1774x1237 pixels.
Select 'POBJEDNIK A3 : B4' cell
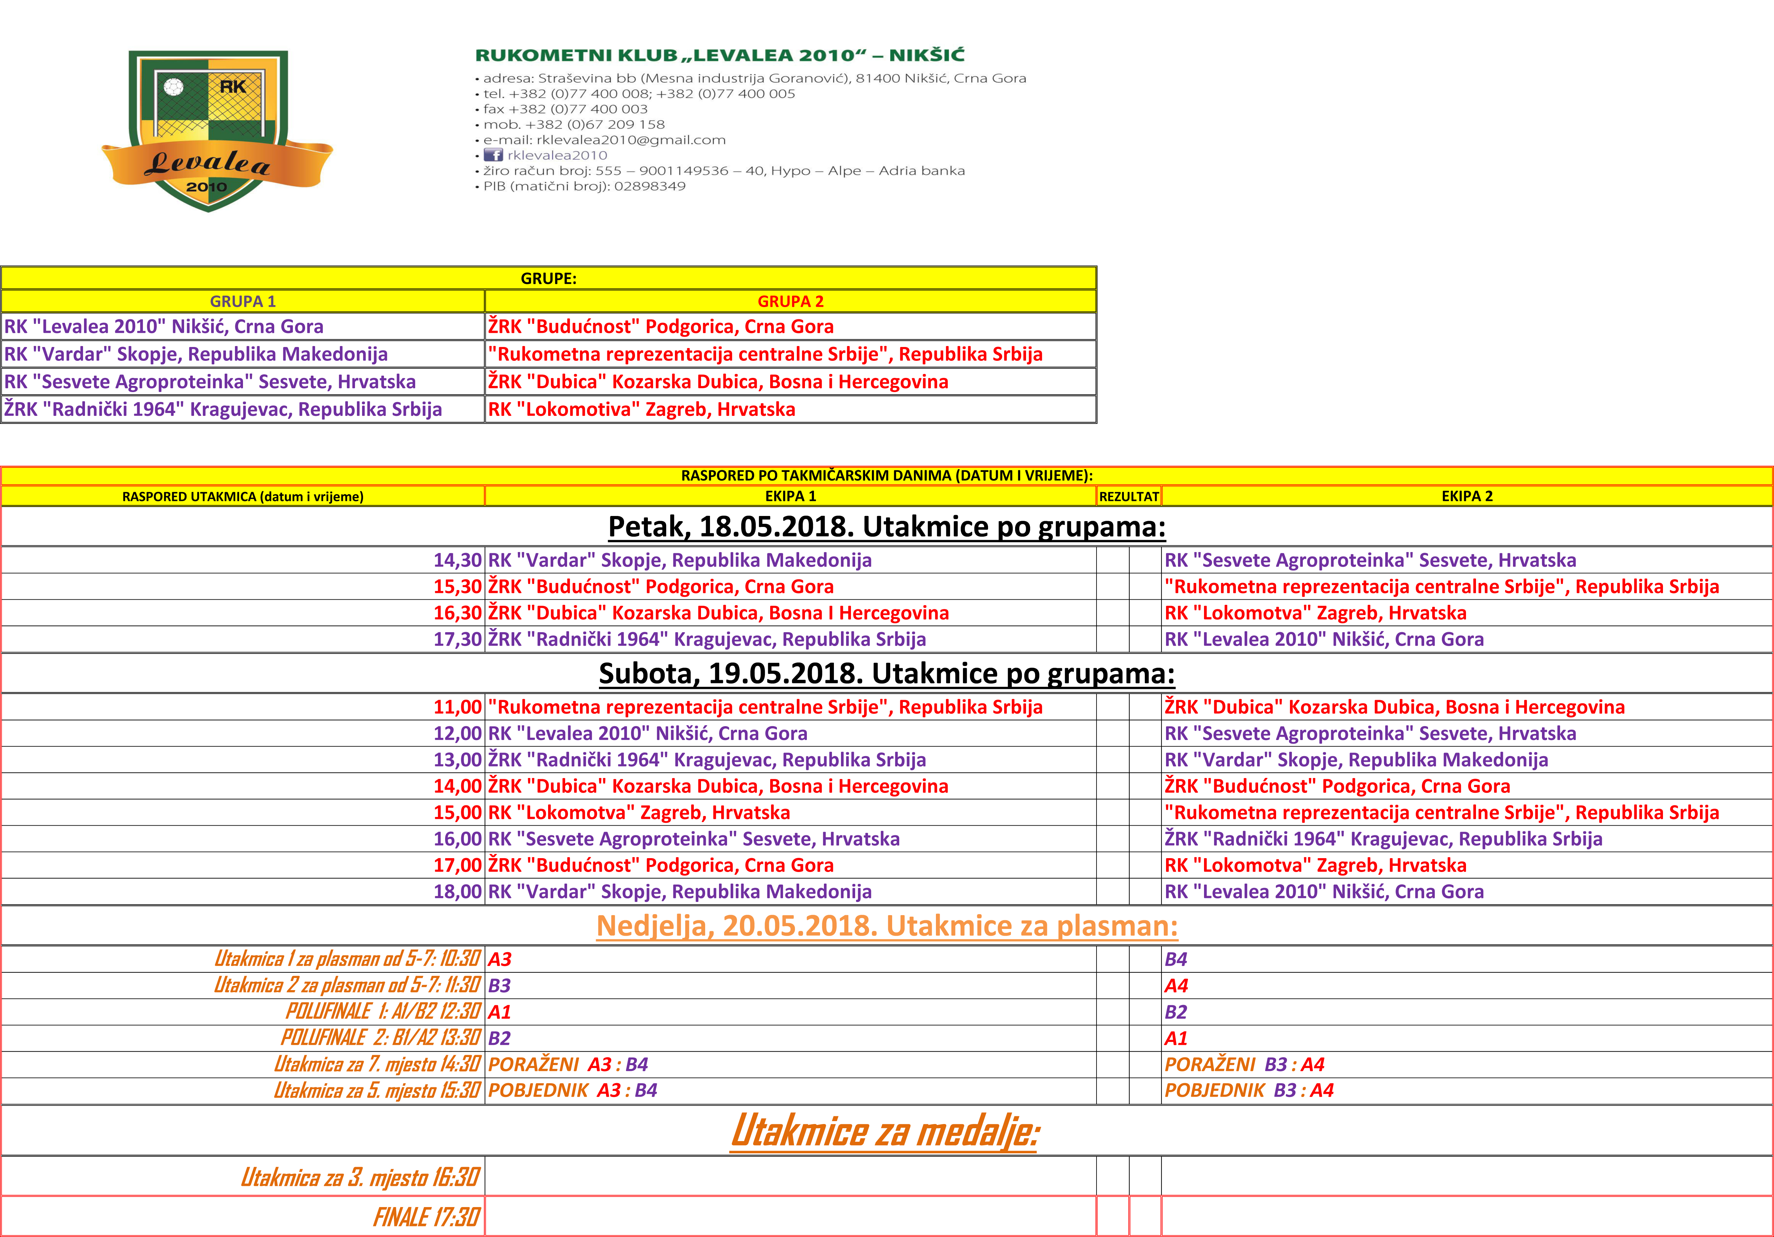click(573, 1090)
